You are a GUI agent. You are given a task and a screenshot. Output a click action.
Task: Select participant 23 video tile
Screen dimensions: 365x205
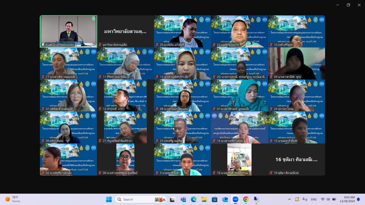click(x=182, y=127)
